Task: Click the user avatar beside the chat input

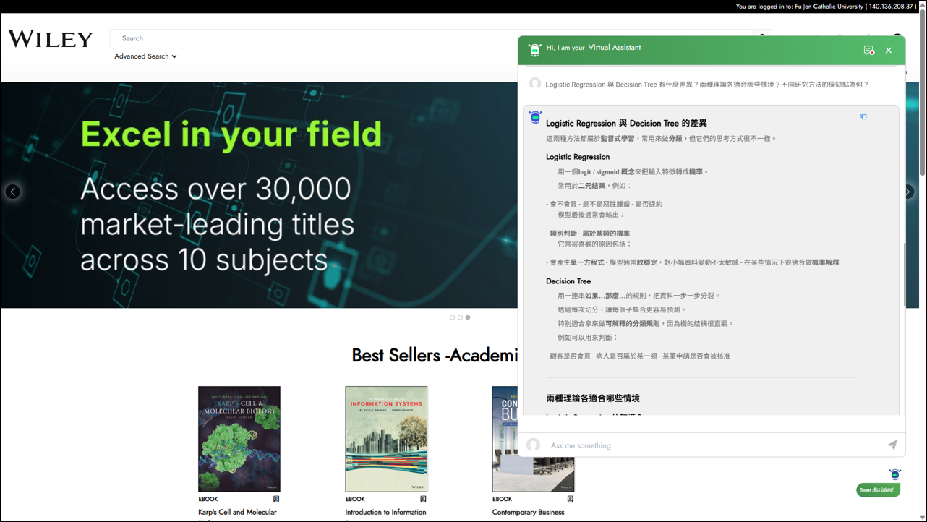Action: click(x=534, y=445)
